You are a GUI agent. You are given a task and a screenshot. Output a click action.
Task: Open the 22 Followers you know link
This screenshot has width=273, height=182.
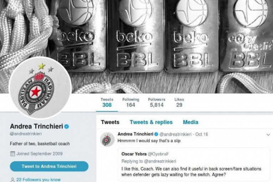39,180
